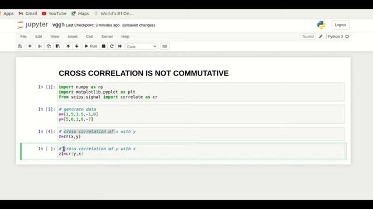The height and width of the screenshot is (209, 373).
Task: Cut selected cells with the scissors icon
Action: point(40,46)
